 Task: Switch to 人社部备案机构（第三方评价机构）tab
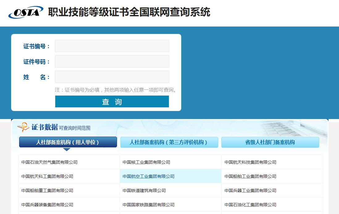(x=169, y=142)
